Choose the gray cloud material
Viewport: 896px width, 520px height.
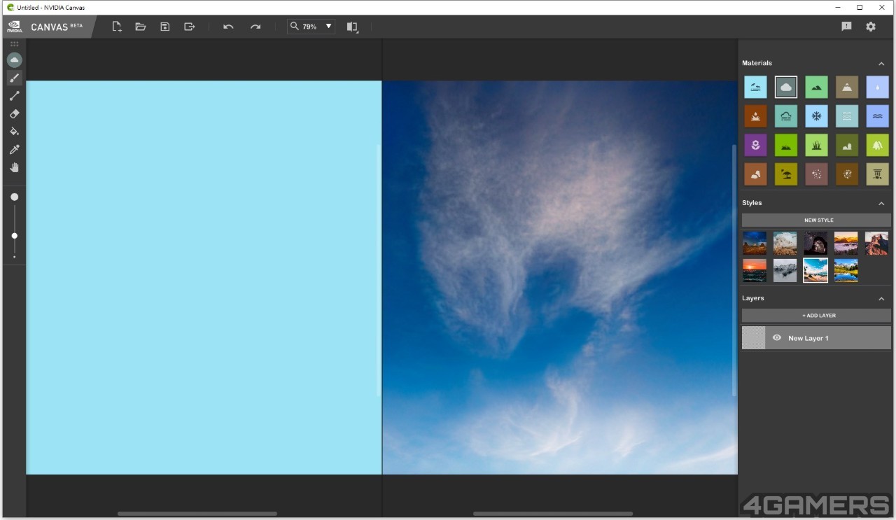[786, 87]
